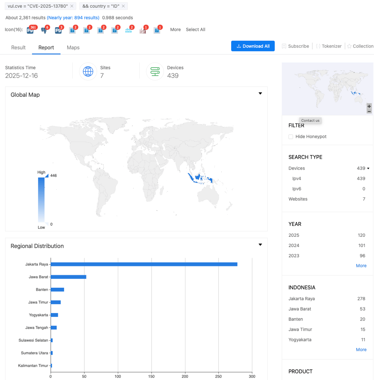Collapse the Global Map panel

260,93
